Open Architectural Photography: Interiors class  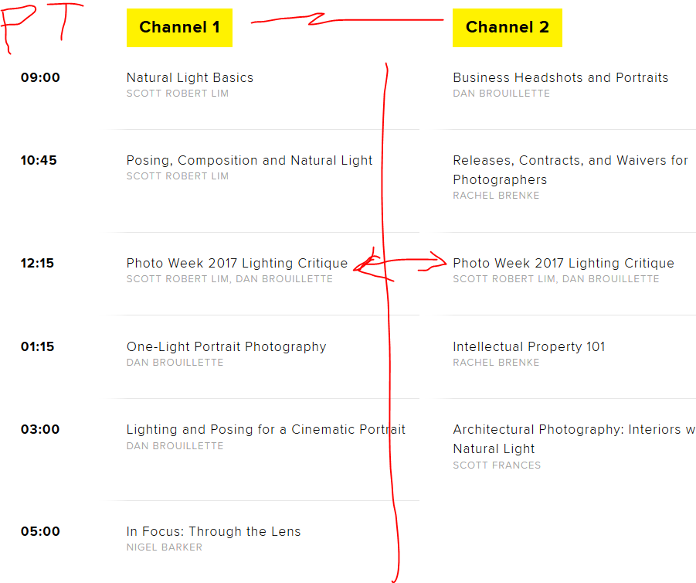click(574, 439)
